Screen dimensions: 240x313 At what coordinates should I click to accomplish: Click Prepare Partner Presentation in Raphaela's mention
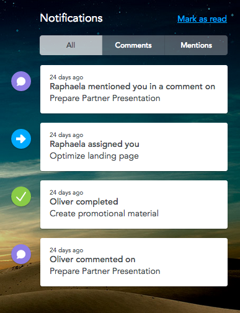tap(105, 98)
